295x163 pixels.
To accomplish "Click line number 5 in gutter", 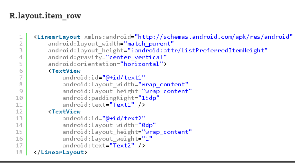I will pos(21,64).
